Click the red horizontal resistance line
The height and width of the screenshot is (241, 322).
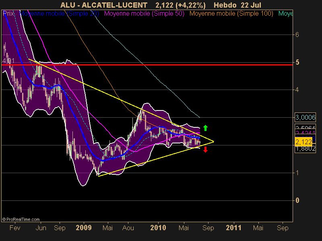[x=147, y=65]
